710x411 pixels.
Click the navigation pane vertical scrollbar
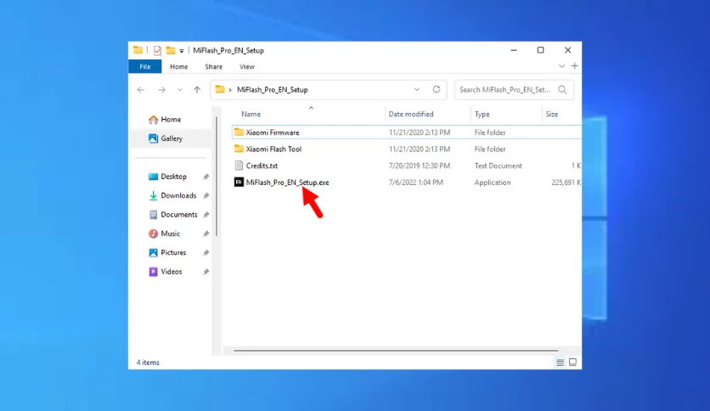point(217,177)
